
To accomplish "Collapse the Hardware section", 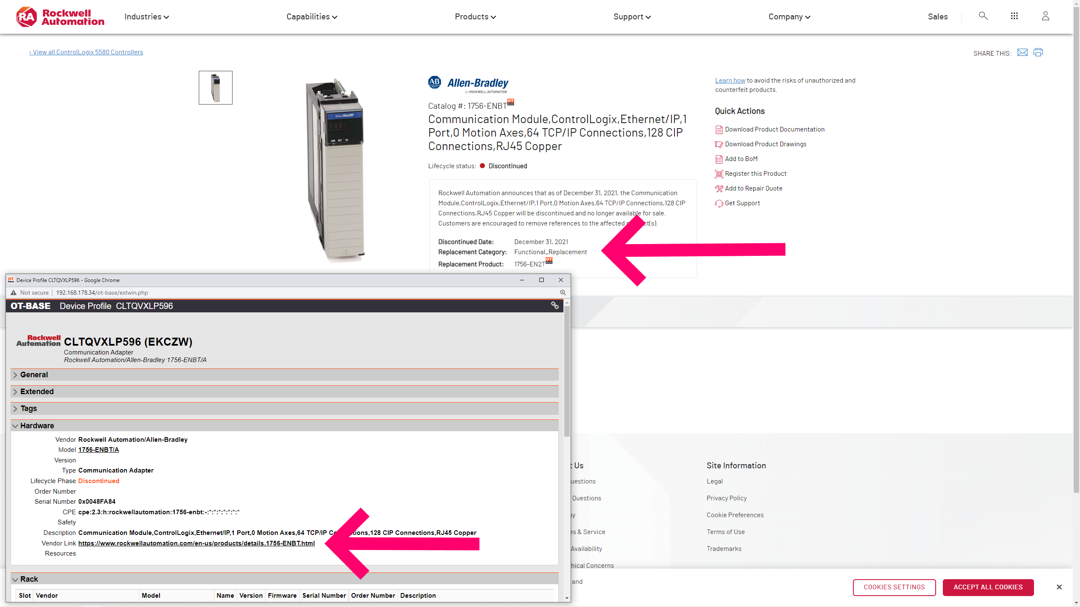I will coord(284,426).
